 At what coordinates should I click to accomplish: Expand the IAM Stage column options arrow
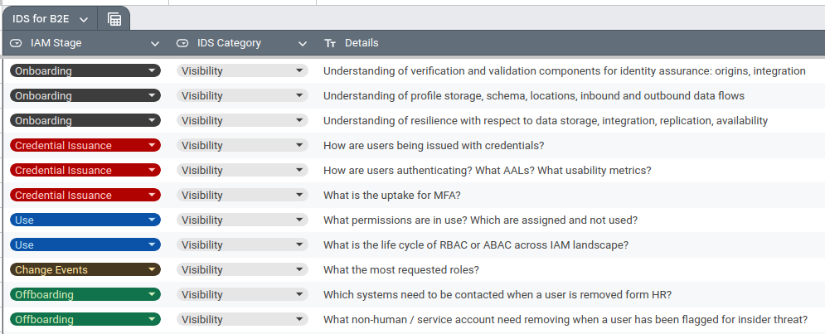click(154, 43)
